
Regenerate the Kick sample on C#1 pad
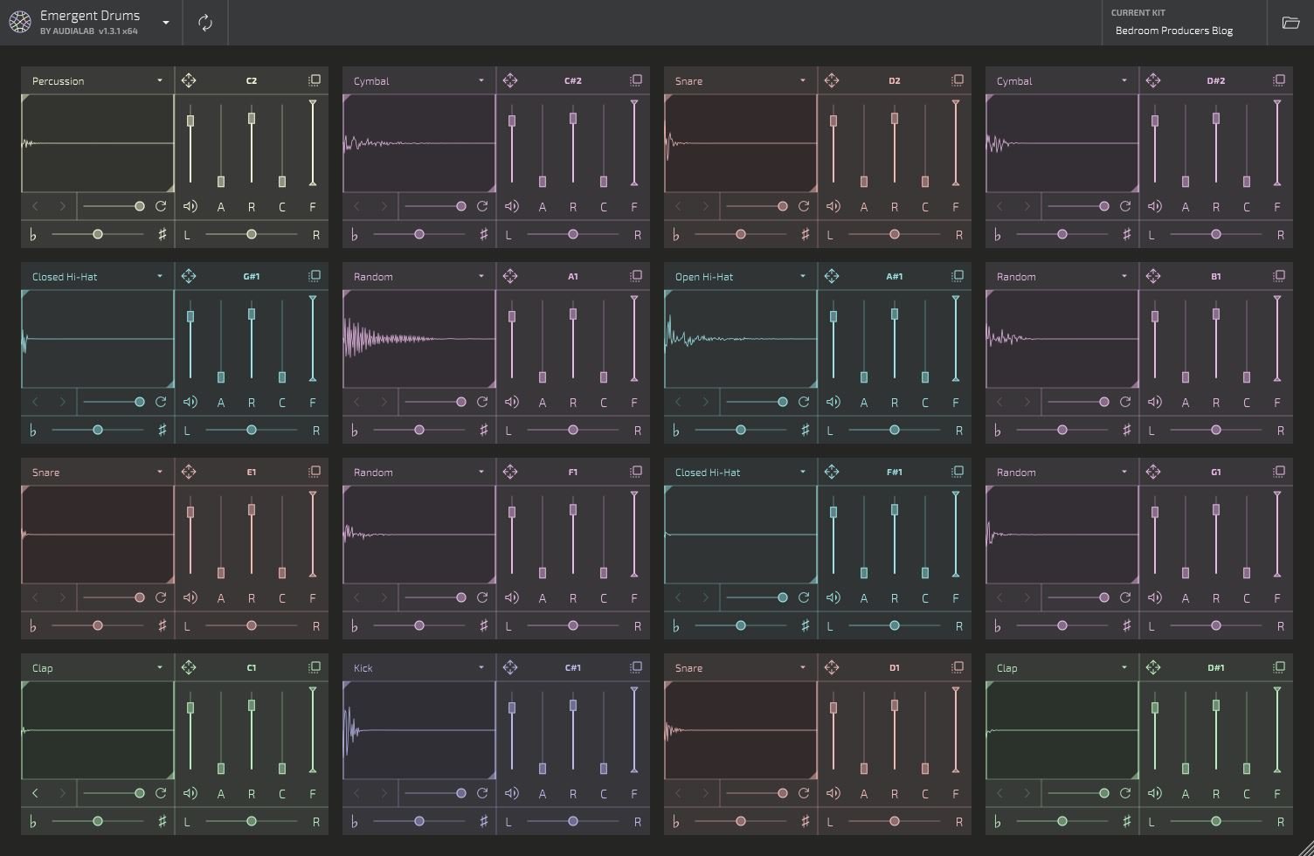[x=482, y=793]
